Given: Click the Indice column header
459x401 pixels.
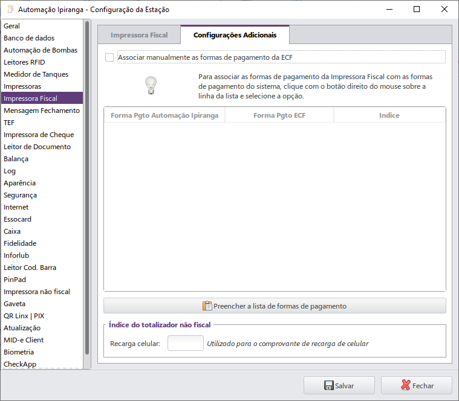Looking at the screenshot, I should [x=389, y=115].
